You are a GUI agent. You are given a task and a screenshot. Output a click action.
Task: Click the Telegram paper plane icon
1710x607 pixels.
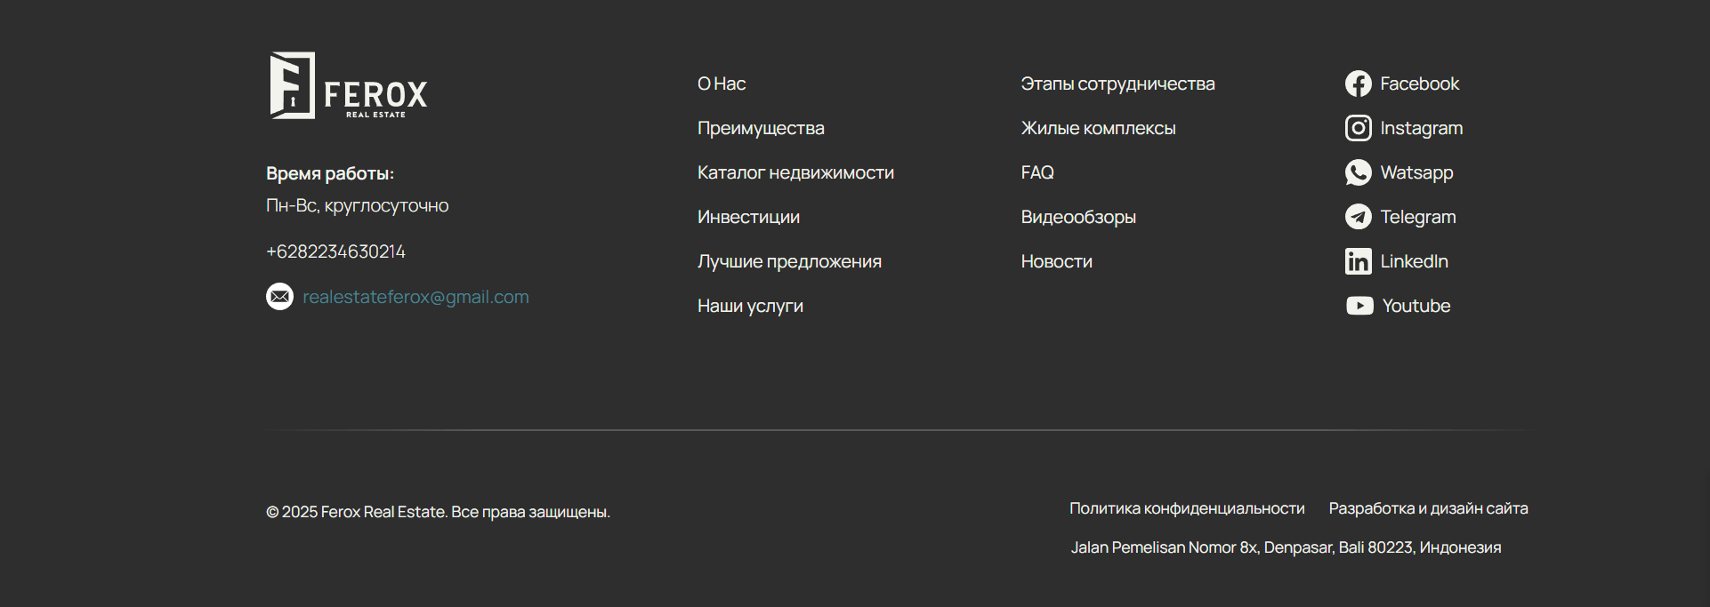[x=1358, y=217]
